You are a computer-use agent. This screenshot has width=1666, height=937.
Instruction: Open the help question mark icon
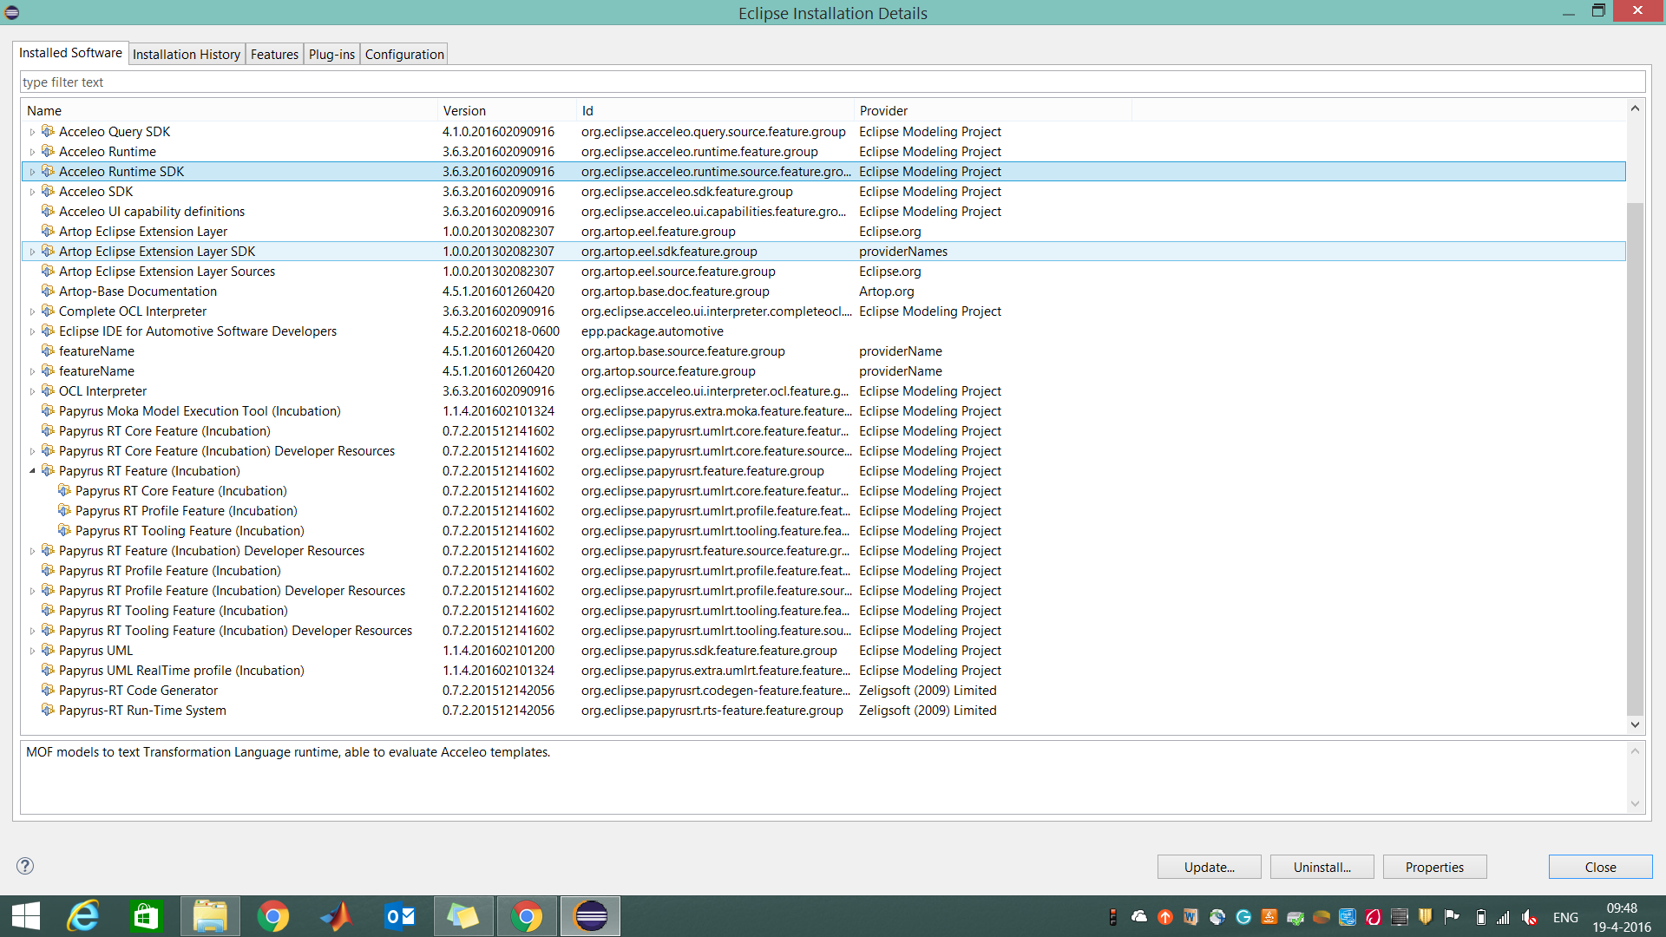click(x=25, y=866)
